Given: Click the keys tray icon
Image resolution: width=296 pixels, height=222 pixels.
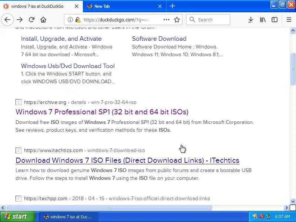Looking at the screenshot, I should pos(255,216).
